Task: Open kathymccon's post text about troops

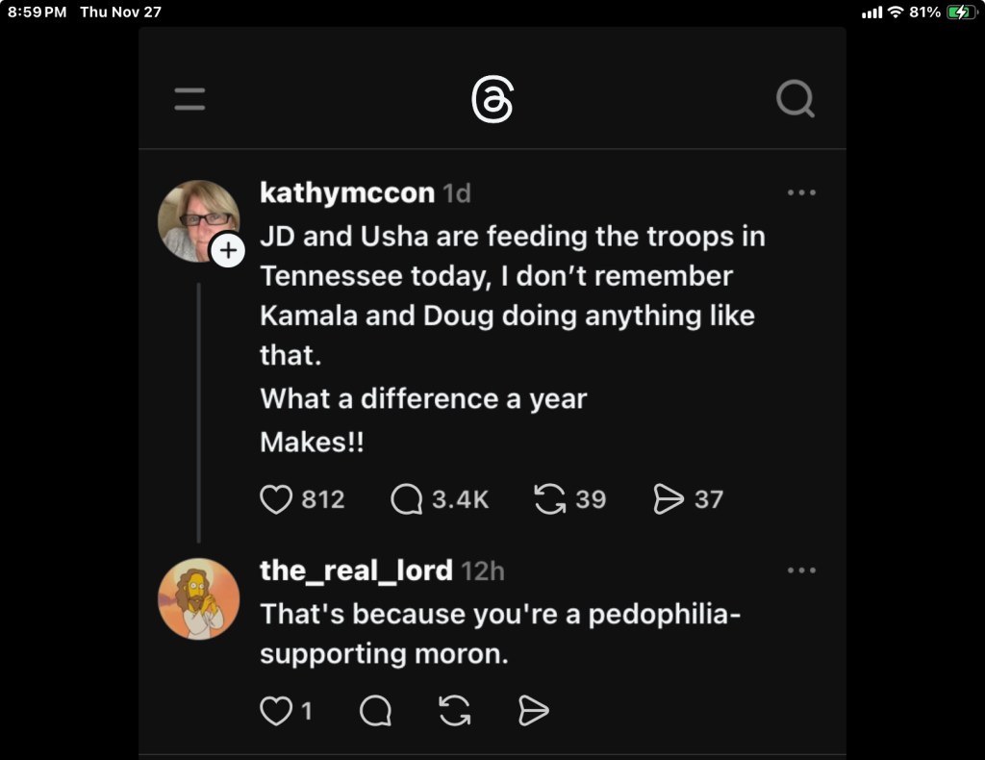Action: coord(512,295)
